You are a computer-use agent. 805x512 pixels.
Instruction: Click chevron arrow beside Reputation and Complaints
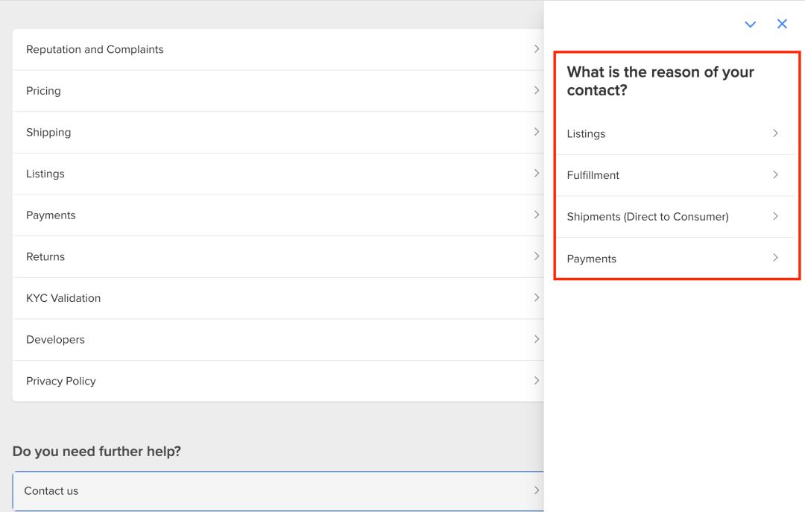536,49
